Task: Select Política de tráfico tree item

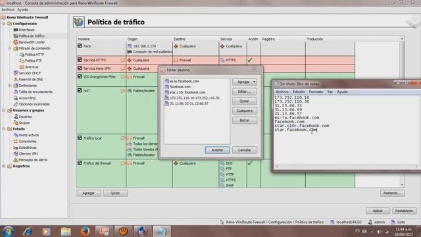Action: (32, 36)
